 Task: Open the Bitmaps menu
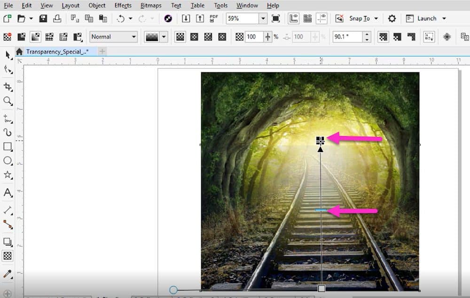pyautogui.click(x=150, y=5)
